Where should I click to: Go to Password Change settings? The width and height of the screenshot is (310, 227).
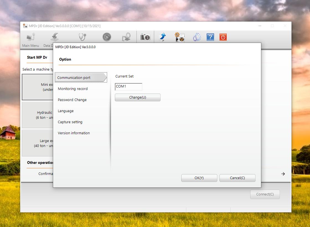click(72, 100)
